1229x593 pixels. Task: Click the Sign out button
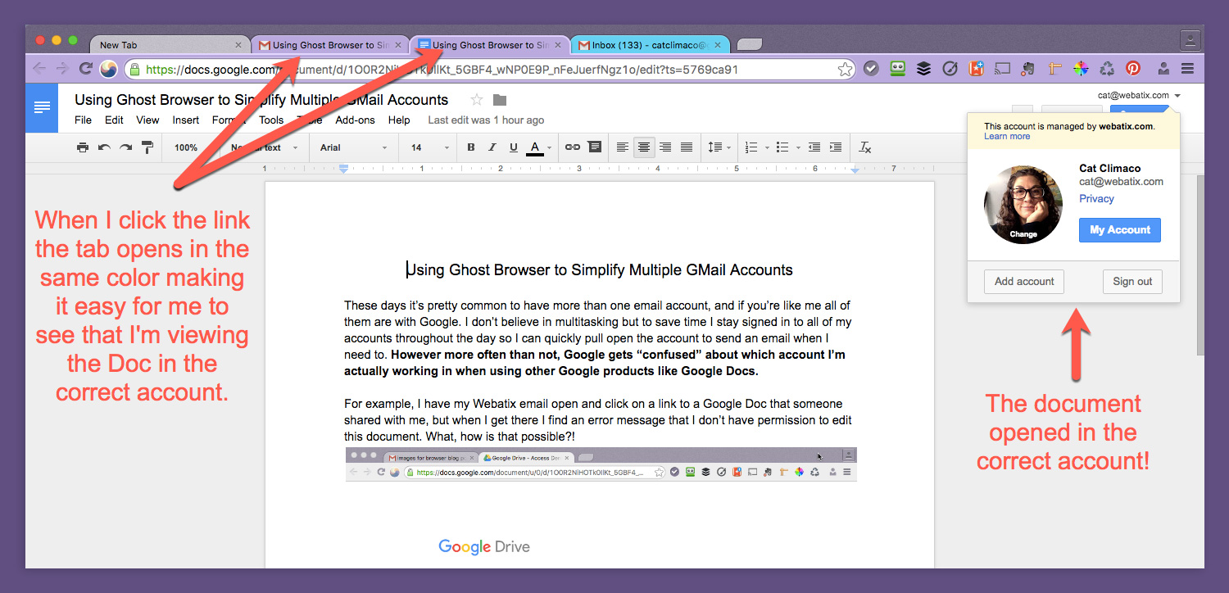coord(1132,282)
